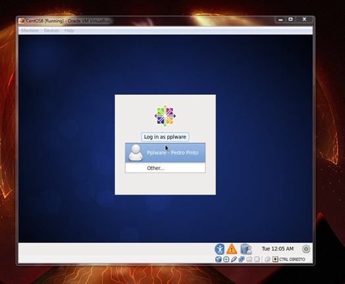Open the optical CD drive indicator
The width and height of the screenshot is (345, 284).
click(226, 260)
